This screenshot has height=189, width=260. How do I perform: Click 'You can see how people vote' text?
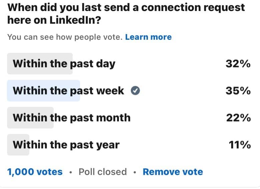pyautogui.click(x=65, y=37)
